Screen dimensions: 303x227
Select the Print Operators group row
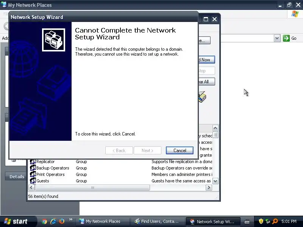coord(121,174)
